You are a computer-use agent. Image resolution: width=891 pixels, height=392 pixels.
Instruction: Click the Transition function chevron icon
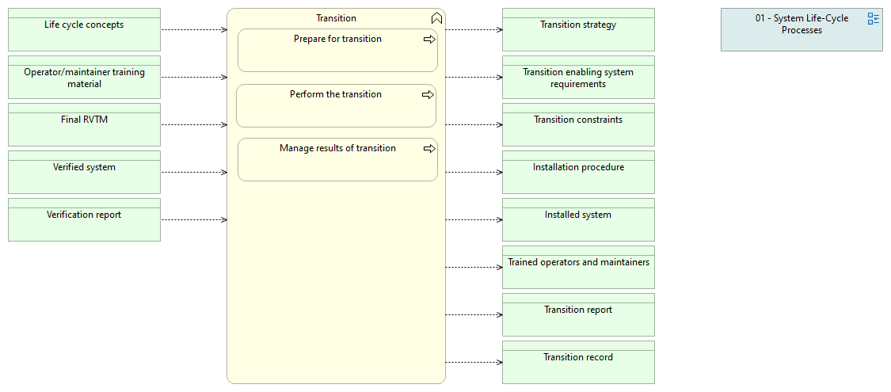pyautogui.click(x=436, y=18)
